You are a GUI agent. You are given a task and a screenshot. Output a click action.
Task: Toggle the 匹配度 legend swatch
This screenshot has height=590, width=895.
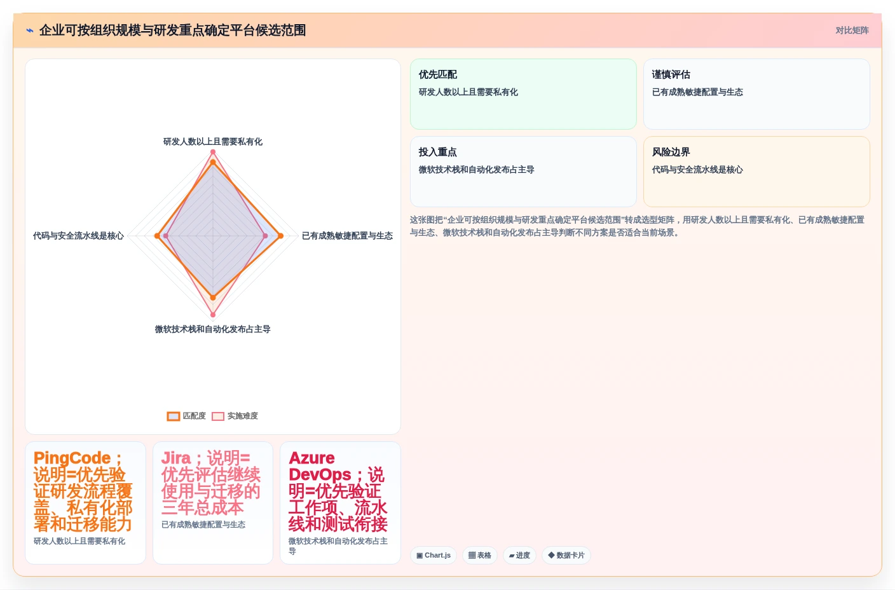point(174,416)
